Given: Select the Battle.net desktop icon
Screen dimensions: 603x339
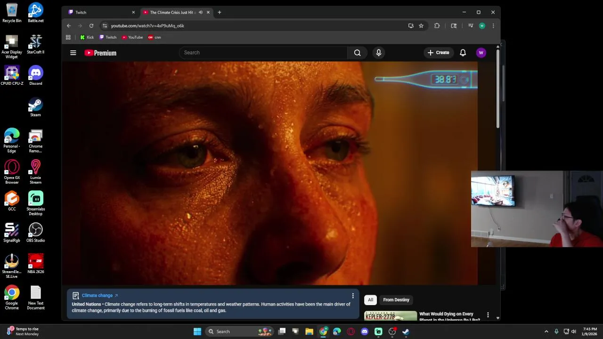Looking at the screenshot, I should [36, 13].
